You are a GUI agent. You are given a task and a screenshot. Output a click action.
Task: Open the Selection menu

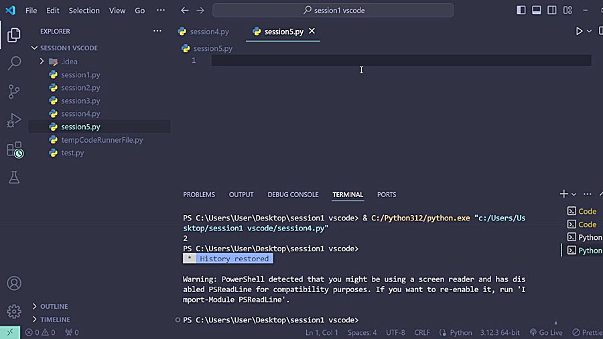point(84,10)
